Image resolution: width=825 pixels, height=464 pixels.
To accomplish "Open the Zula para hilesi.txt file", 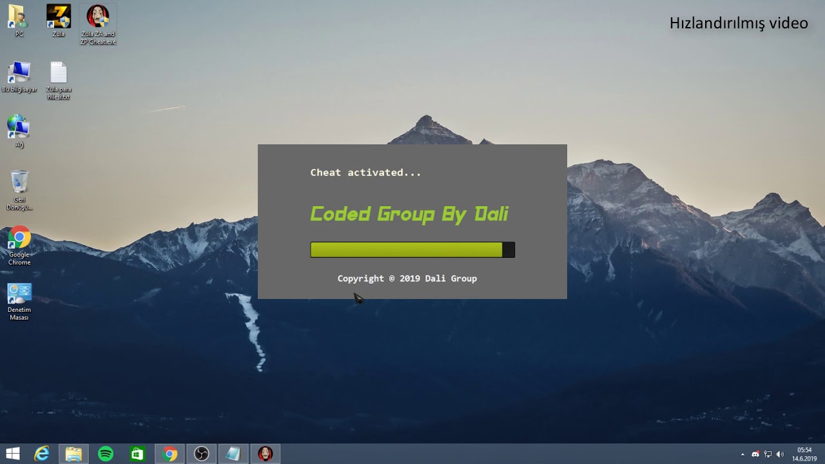I will tap(59, 81).
